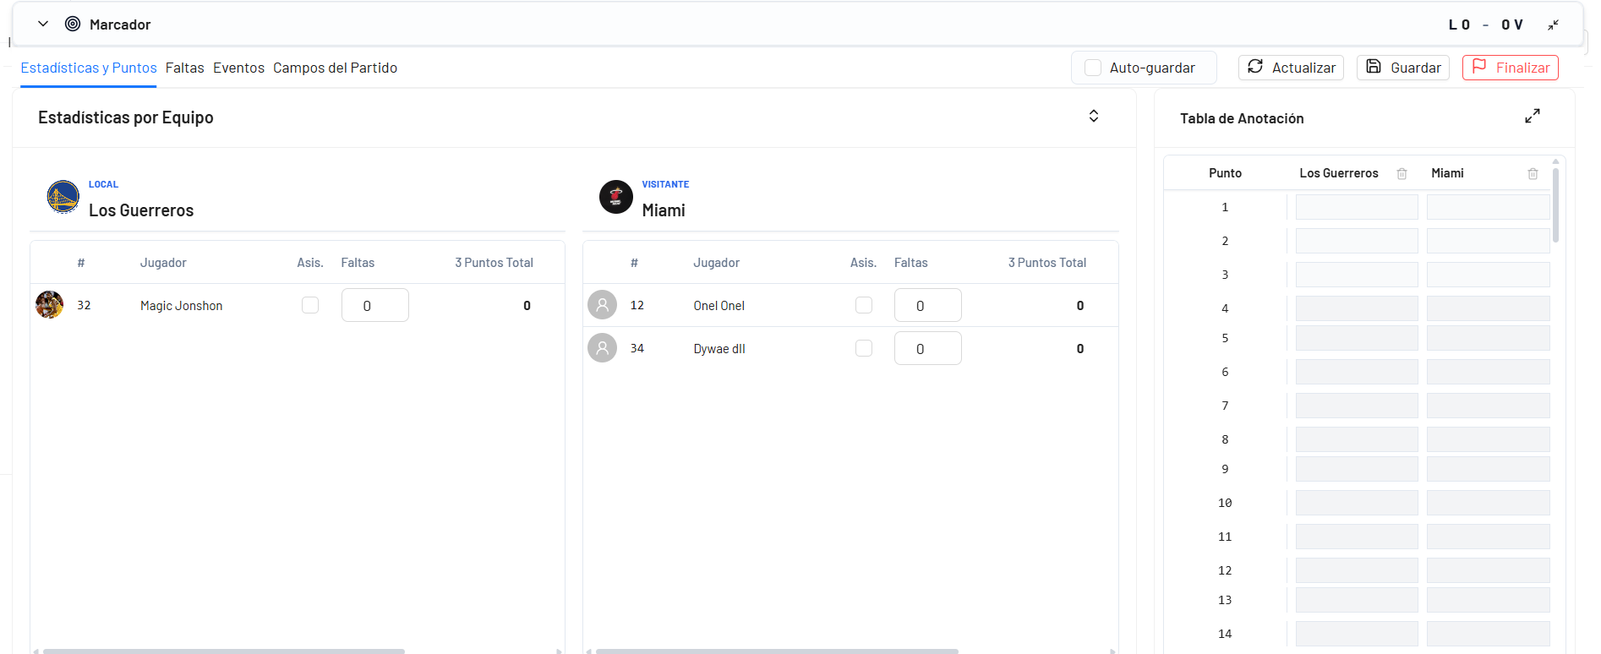Viewport: 1601px width, 654px height.
Task: Toggle the Asis. checkbox for Magic Jonshon
Action: pyautogui.click(x=310, y=305)
